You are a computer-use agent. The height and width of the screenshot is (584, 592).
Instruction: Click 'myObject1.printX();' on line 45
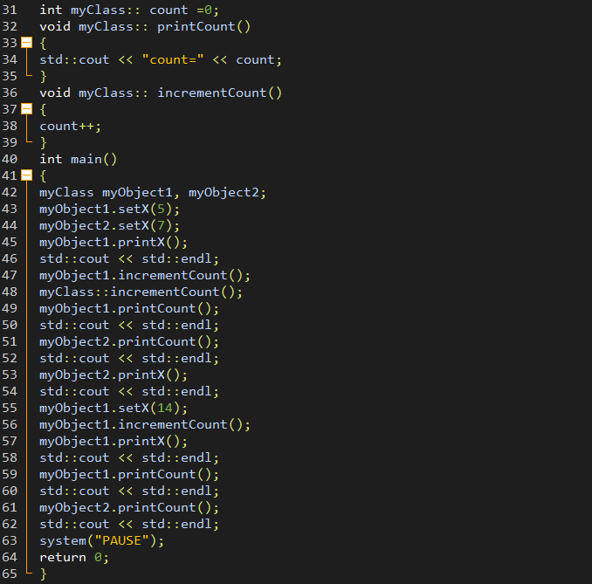point(114,243)
